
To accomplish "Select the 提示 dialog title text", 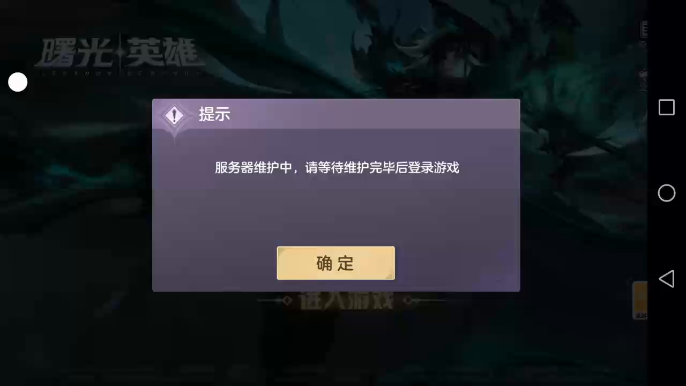I will 214,114.
